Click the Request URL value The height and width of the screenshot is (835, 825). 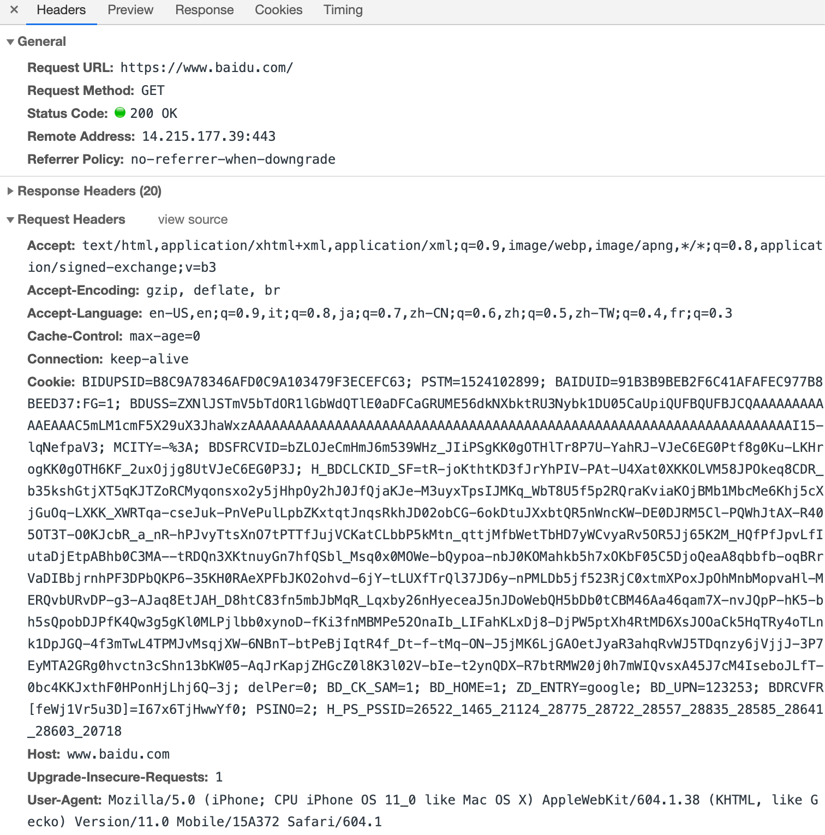206,68
